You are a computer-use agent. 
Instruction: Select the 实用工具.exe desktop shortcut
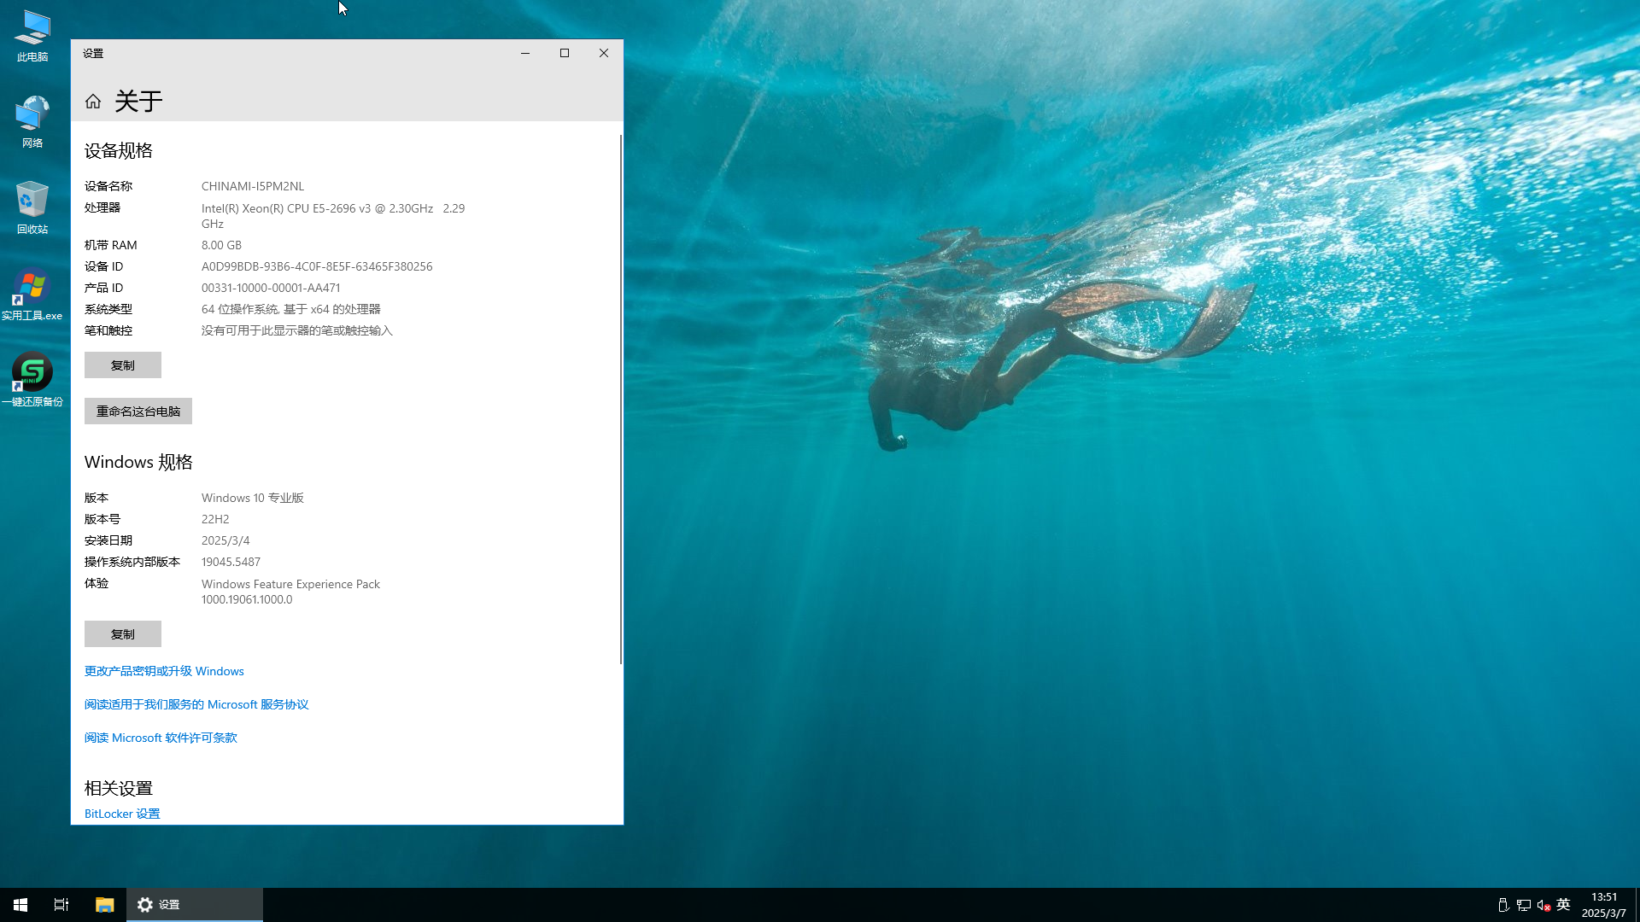coord(32,295)
